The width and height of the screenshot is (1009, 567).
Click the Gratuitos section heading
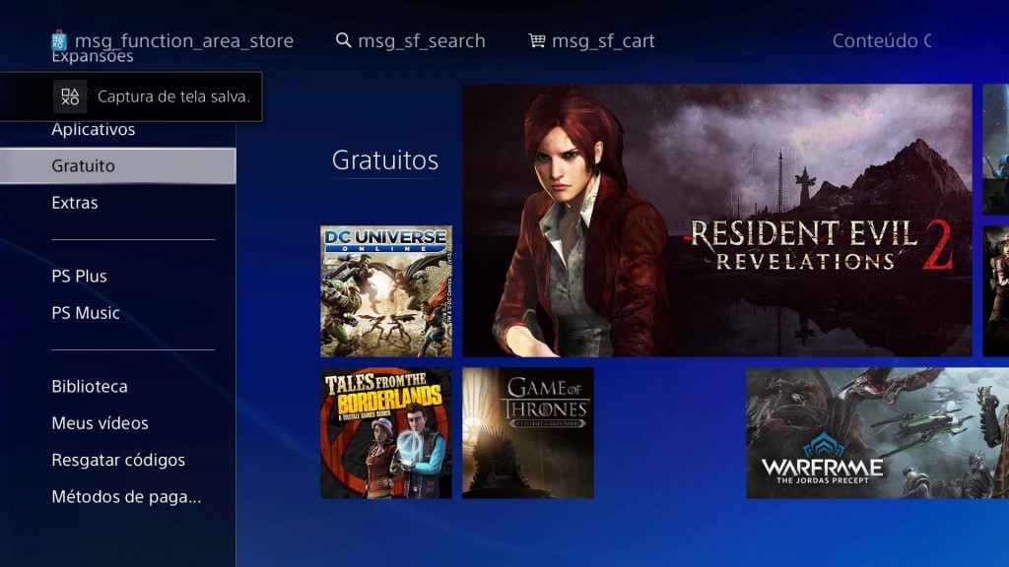pyautogui.click(x=385, y=160)
